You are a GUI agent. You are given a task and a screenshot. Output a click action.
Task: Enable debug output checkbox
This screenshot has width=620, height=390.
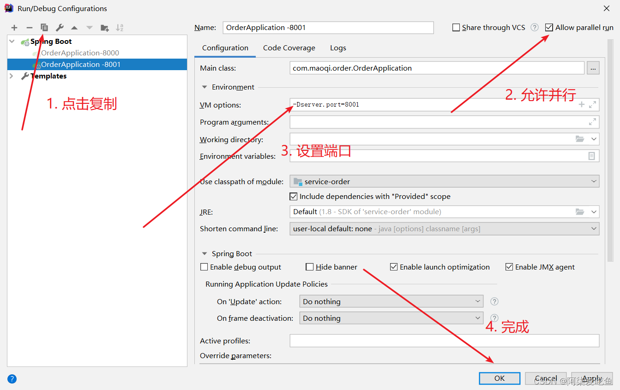click(204, 267)
